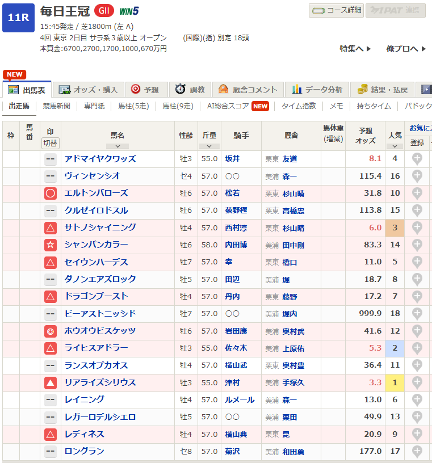Add ロングラン to favorites with plus icon
Screen dimensions: 432x463
417,451
